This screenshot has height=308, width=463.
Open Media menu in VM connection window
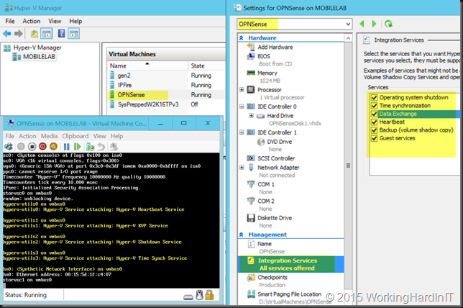(x=49, y=136)
